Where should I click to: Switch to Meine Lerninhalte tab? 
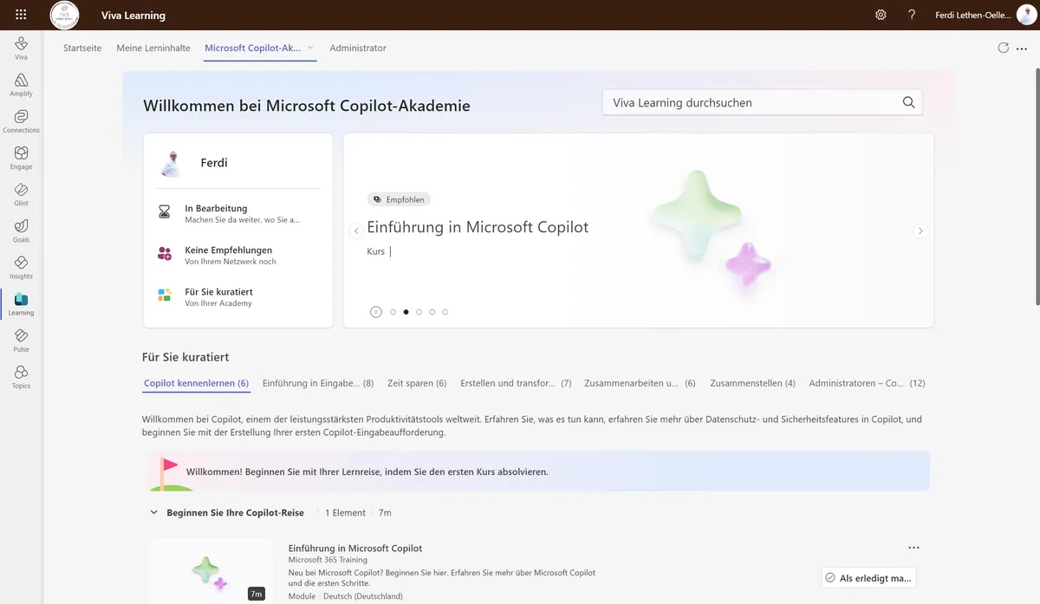tap(153, 48)
